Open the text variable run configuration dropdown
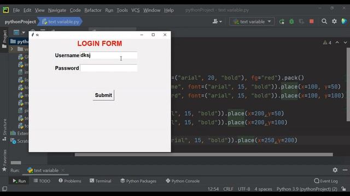Screen dimensions: 350x196 [x=252, y=22]
